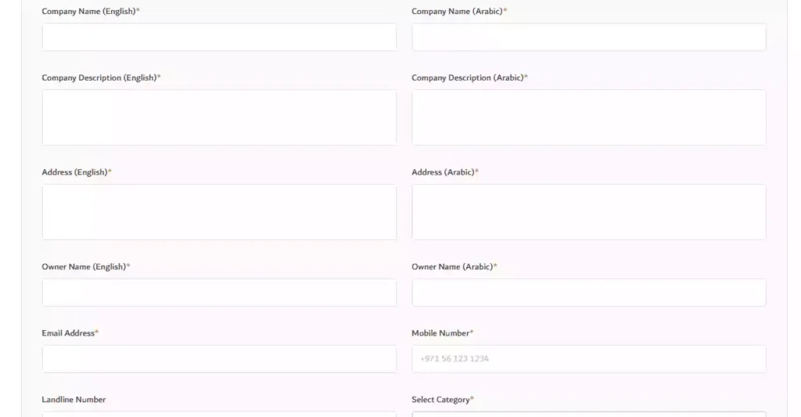Click the Company Name (English) input field
This screenshot has height=417, width=801.
pos(219,37)
